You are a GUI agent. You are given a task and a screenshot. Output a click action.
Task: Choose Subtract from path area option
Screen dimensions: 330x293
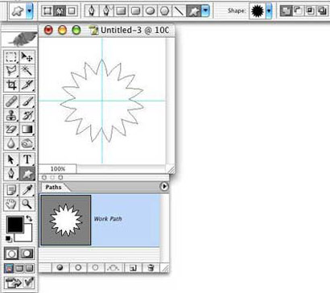tap(298, 10)
